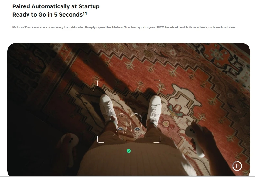Pause the calibration video
This screenshot has height=177, width=255.
tap(237, 166)
